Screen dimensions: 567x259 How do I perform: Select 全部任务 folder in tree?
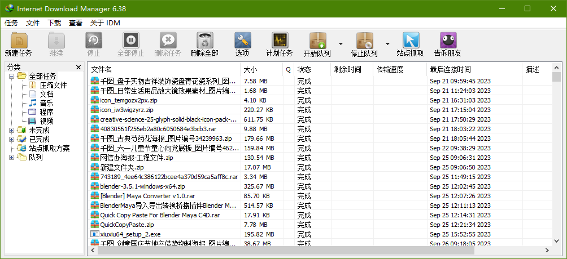coord(42,77)
